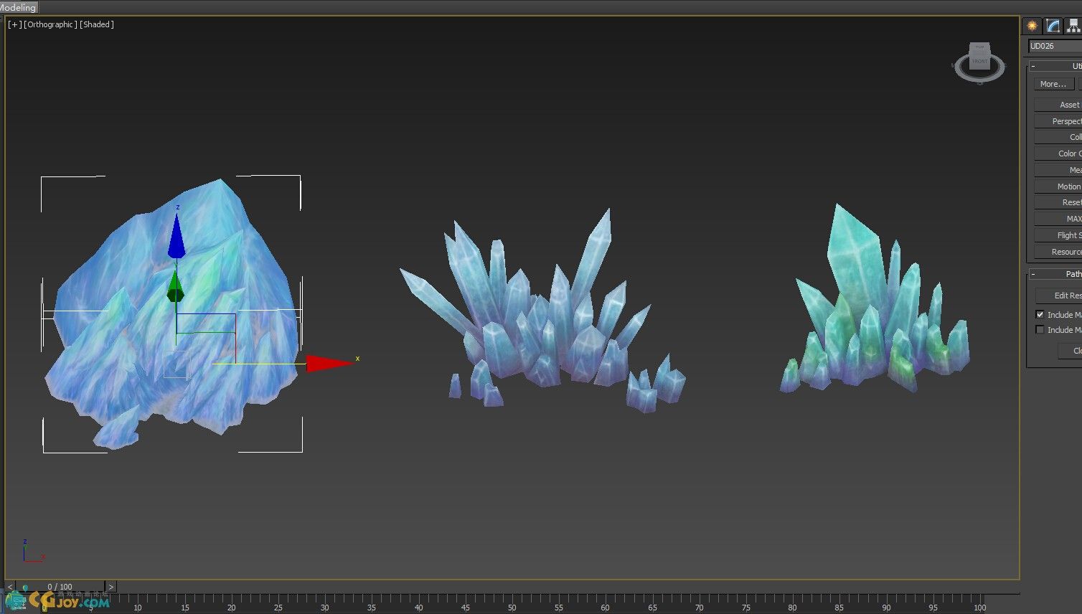This screenshot has width=1082, height=614.
Task: Click the UD026 object name field
Action: [x=1055, y=46]
